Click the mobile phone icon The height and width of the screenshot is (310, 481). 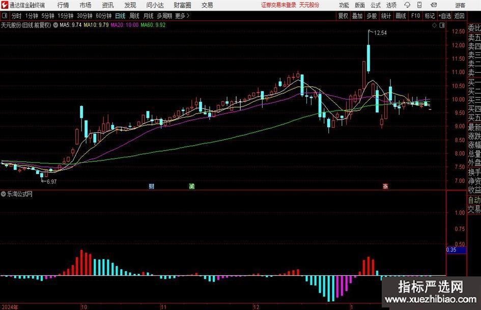pyautogui.click(x=419, y=5)
